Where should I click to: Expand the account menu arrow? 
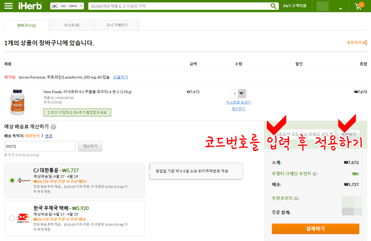pos(340,9)
